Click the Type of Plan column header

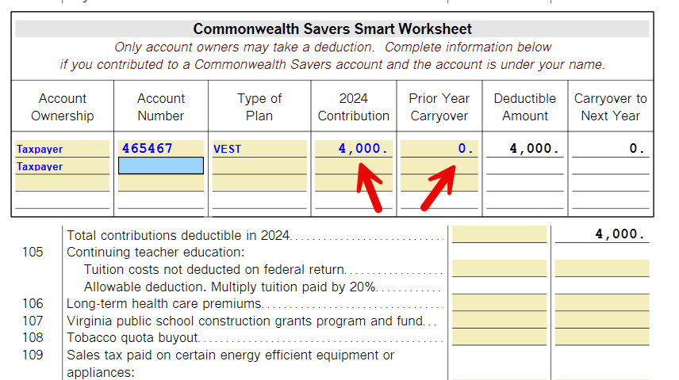259,107
